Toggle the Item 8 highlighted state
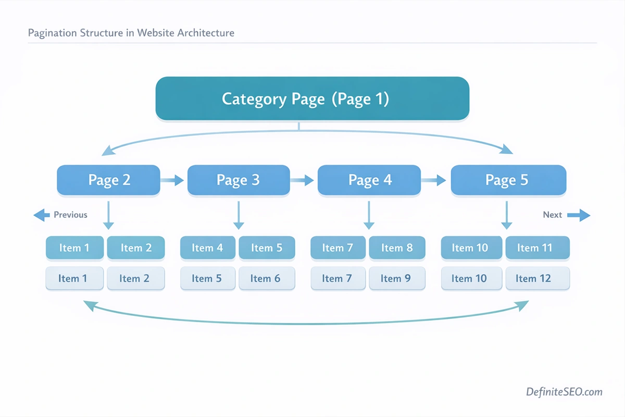 coord(397,248)
